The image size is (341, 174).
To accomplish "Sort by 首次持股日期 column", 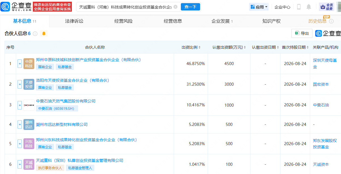I will coord(295,47).
